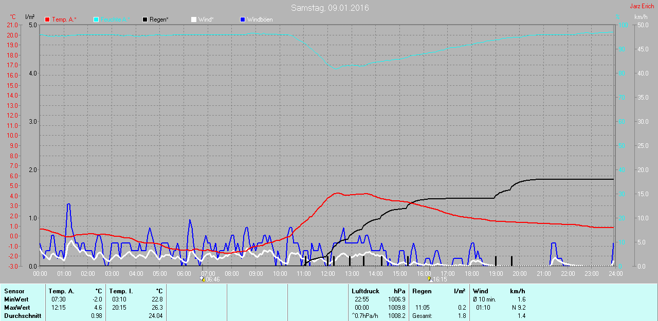Click the blue Windböen legend swatch
The height and width of the screenshot is (321, 658).
[x=243, y=20]
